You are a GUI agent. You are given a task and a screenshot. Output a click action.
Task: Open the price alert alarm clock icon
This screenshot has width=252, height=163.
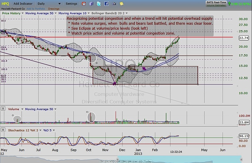tap(84, 4)
